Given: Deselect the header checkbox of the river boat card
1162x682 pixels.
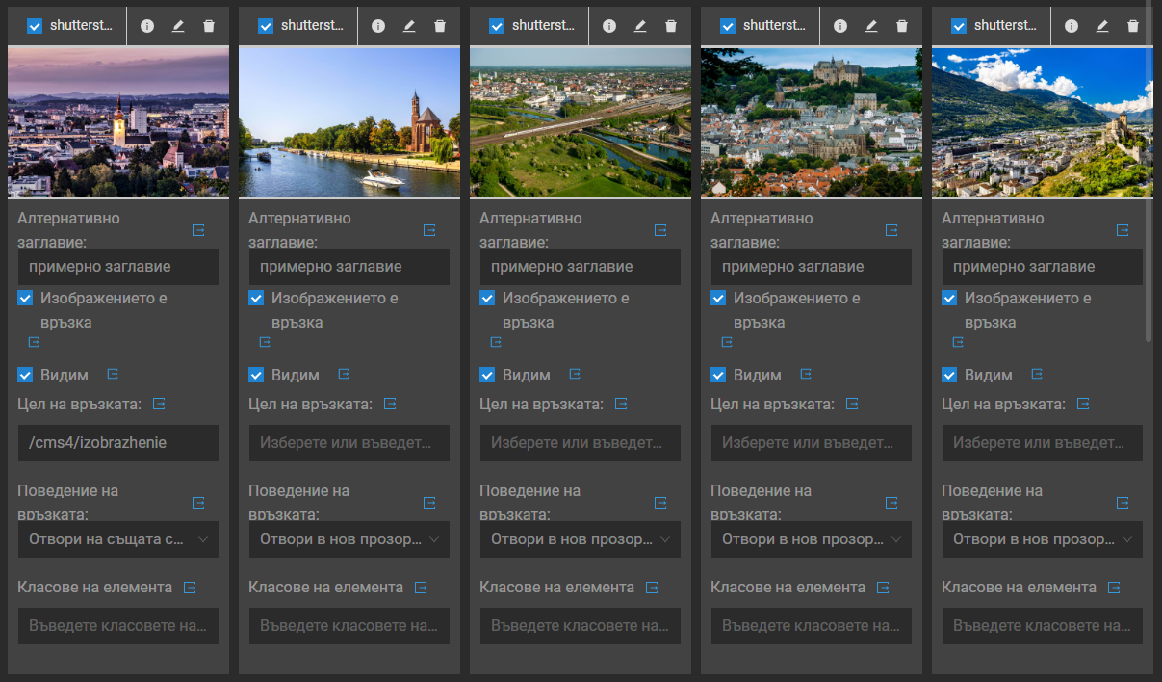Looking at the screenshot, I should click(x=266, y=26).
